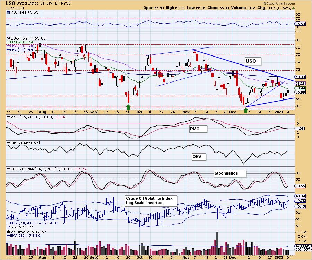Click the tallest volume bar near November 21
The height and width of the screenshot is (260, 312).
pos(217,243)
